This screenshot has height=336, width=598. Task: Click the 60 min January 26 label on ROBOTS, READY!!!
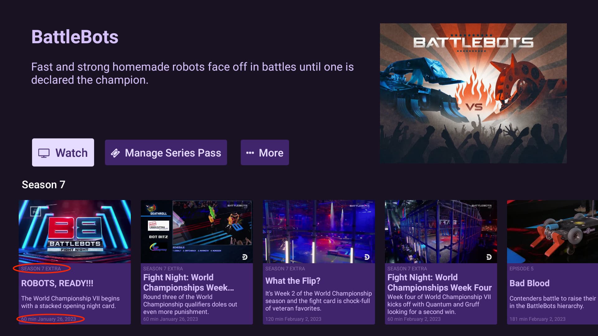(49, 319)
